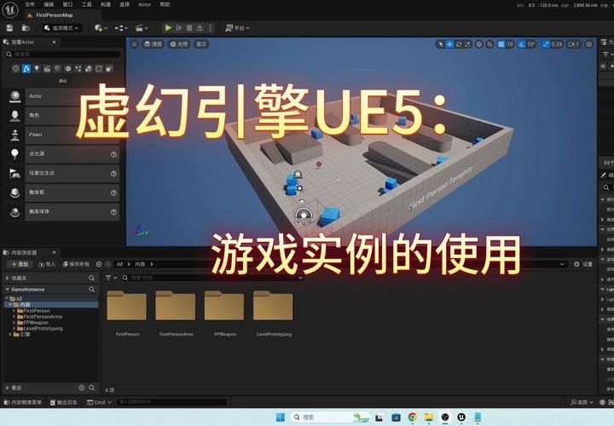
Task: Open the blueprints toolbar dropdown
Action: click(121, 28)
